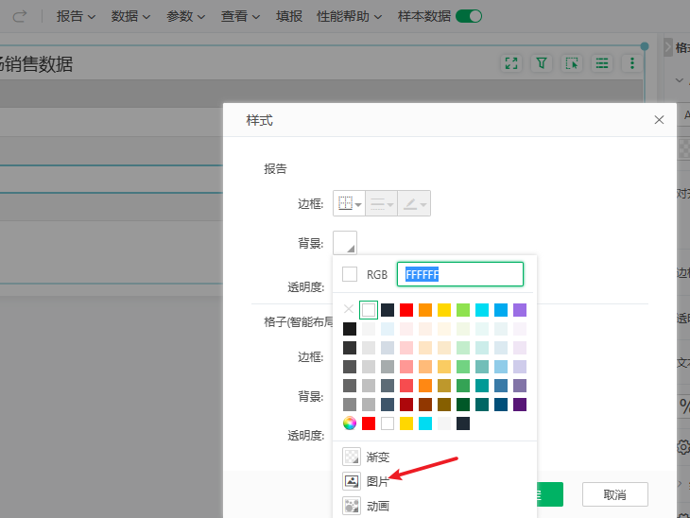This screenshot has width=690, height=518.
Task: Click the 填报 menu item
Action: 290,16
